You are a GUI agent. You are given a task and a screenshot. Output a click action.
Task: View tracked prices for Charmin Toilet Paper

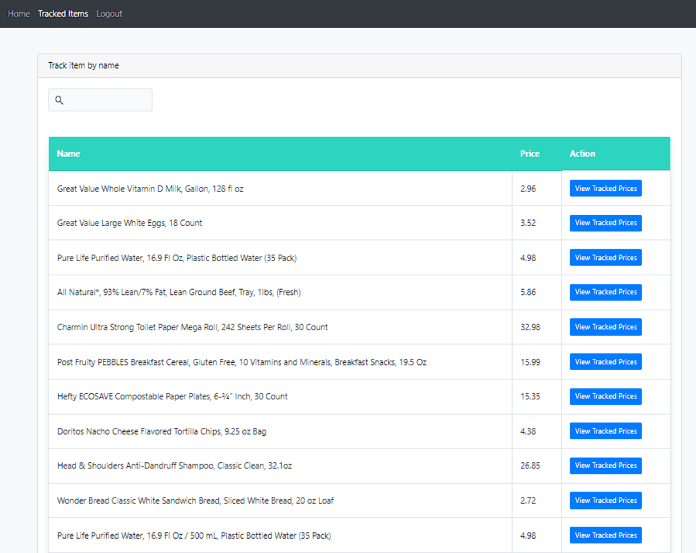pyautogui.click(x=605, y=327)
